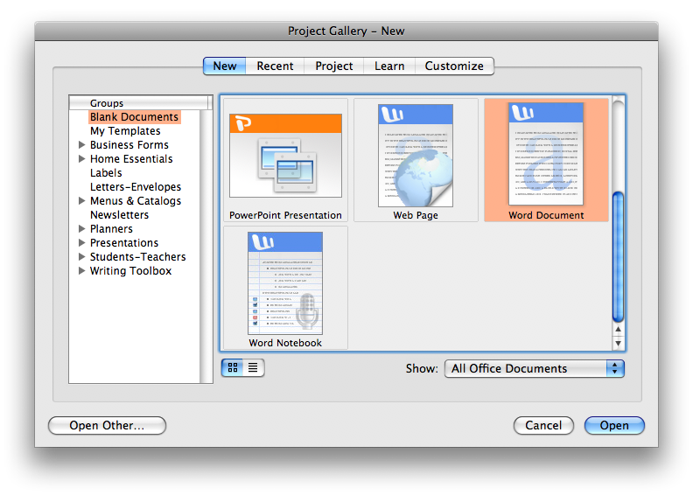Select Letters-Envelopes in Groups list
Viewport: 693px width, 495px height.
point(136,187)
